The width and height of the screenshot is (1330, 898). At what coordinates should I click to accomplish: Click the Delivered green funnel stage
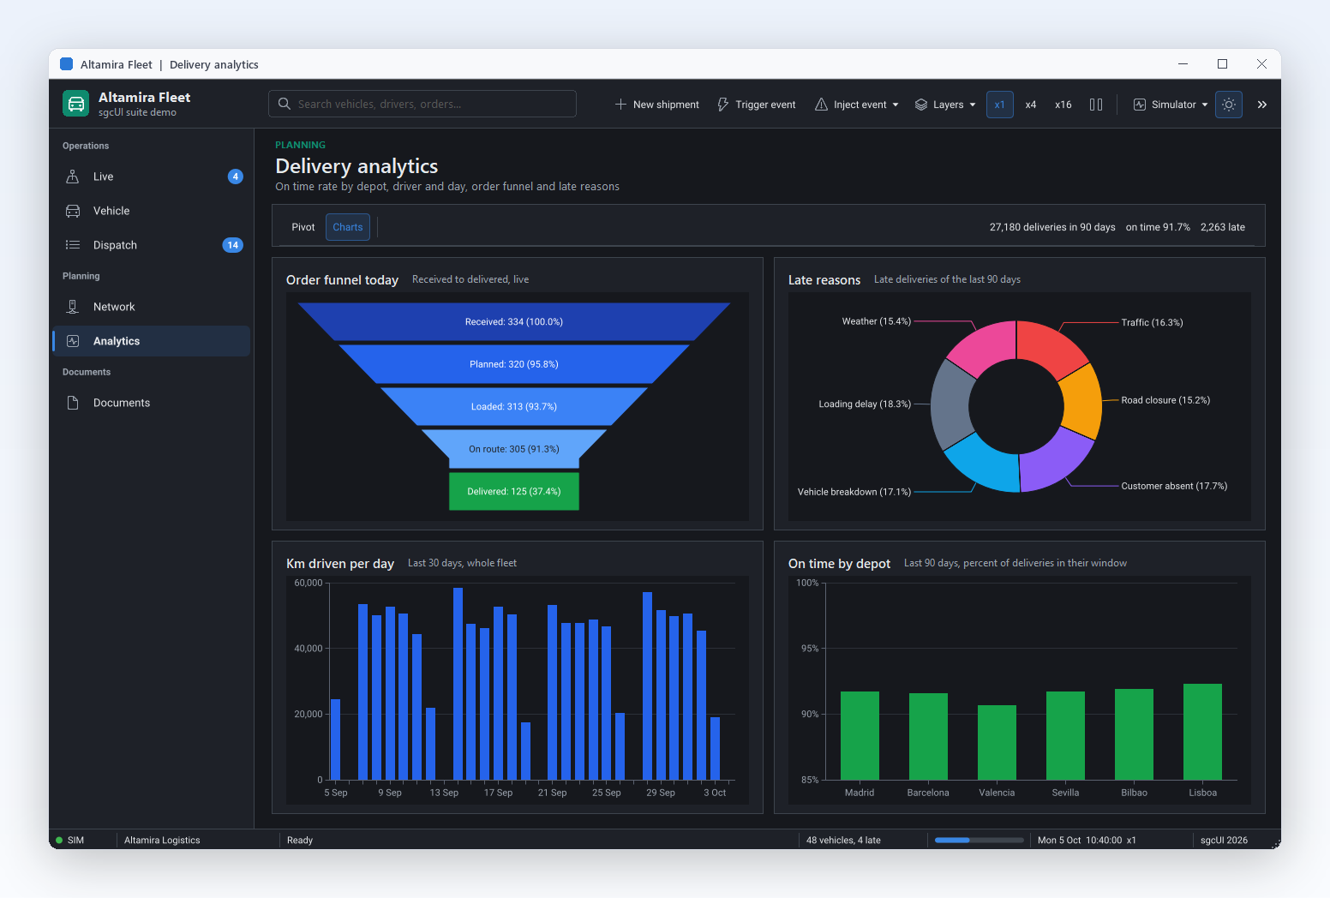pyautogui.click(x=514, y=492)
